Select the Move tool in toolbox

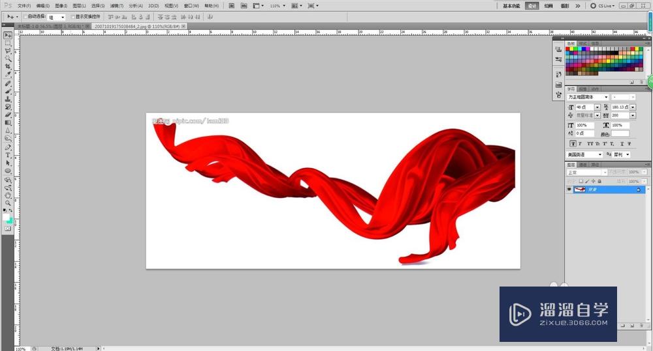(x=8, y=35)
